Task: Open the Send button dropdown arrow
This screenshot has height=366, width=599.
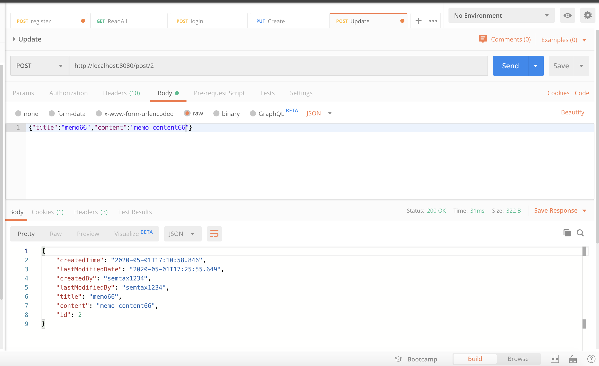Action: click(x=536, y=66)
